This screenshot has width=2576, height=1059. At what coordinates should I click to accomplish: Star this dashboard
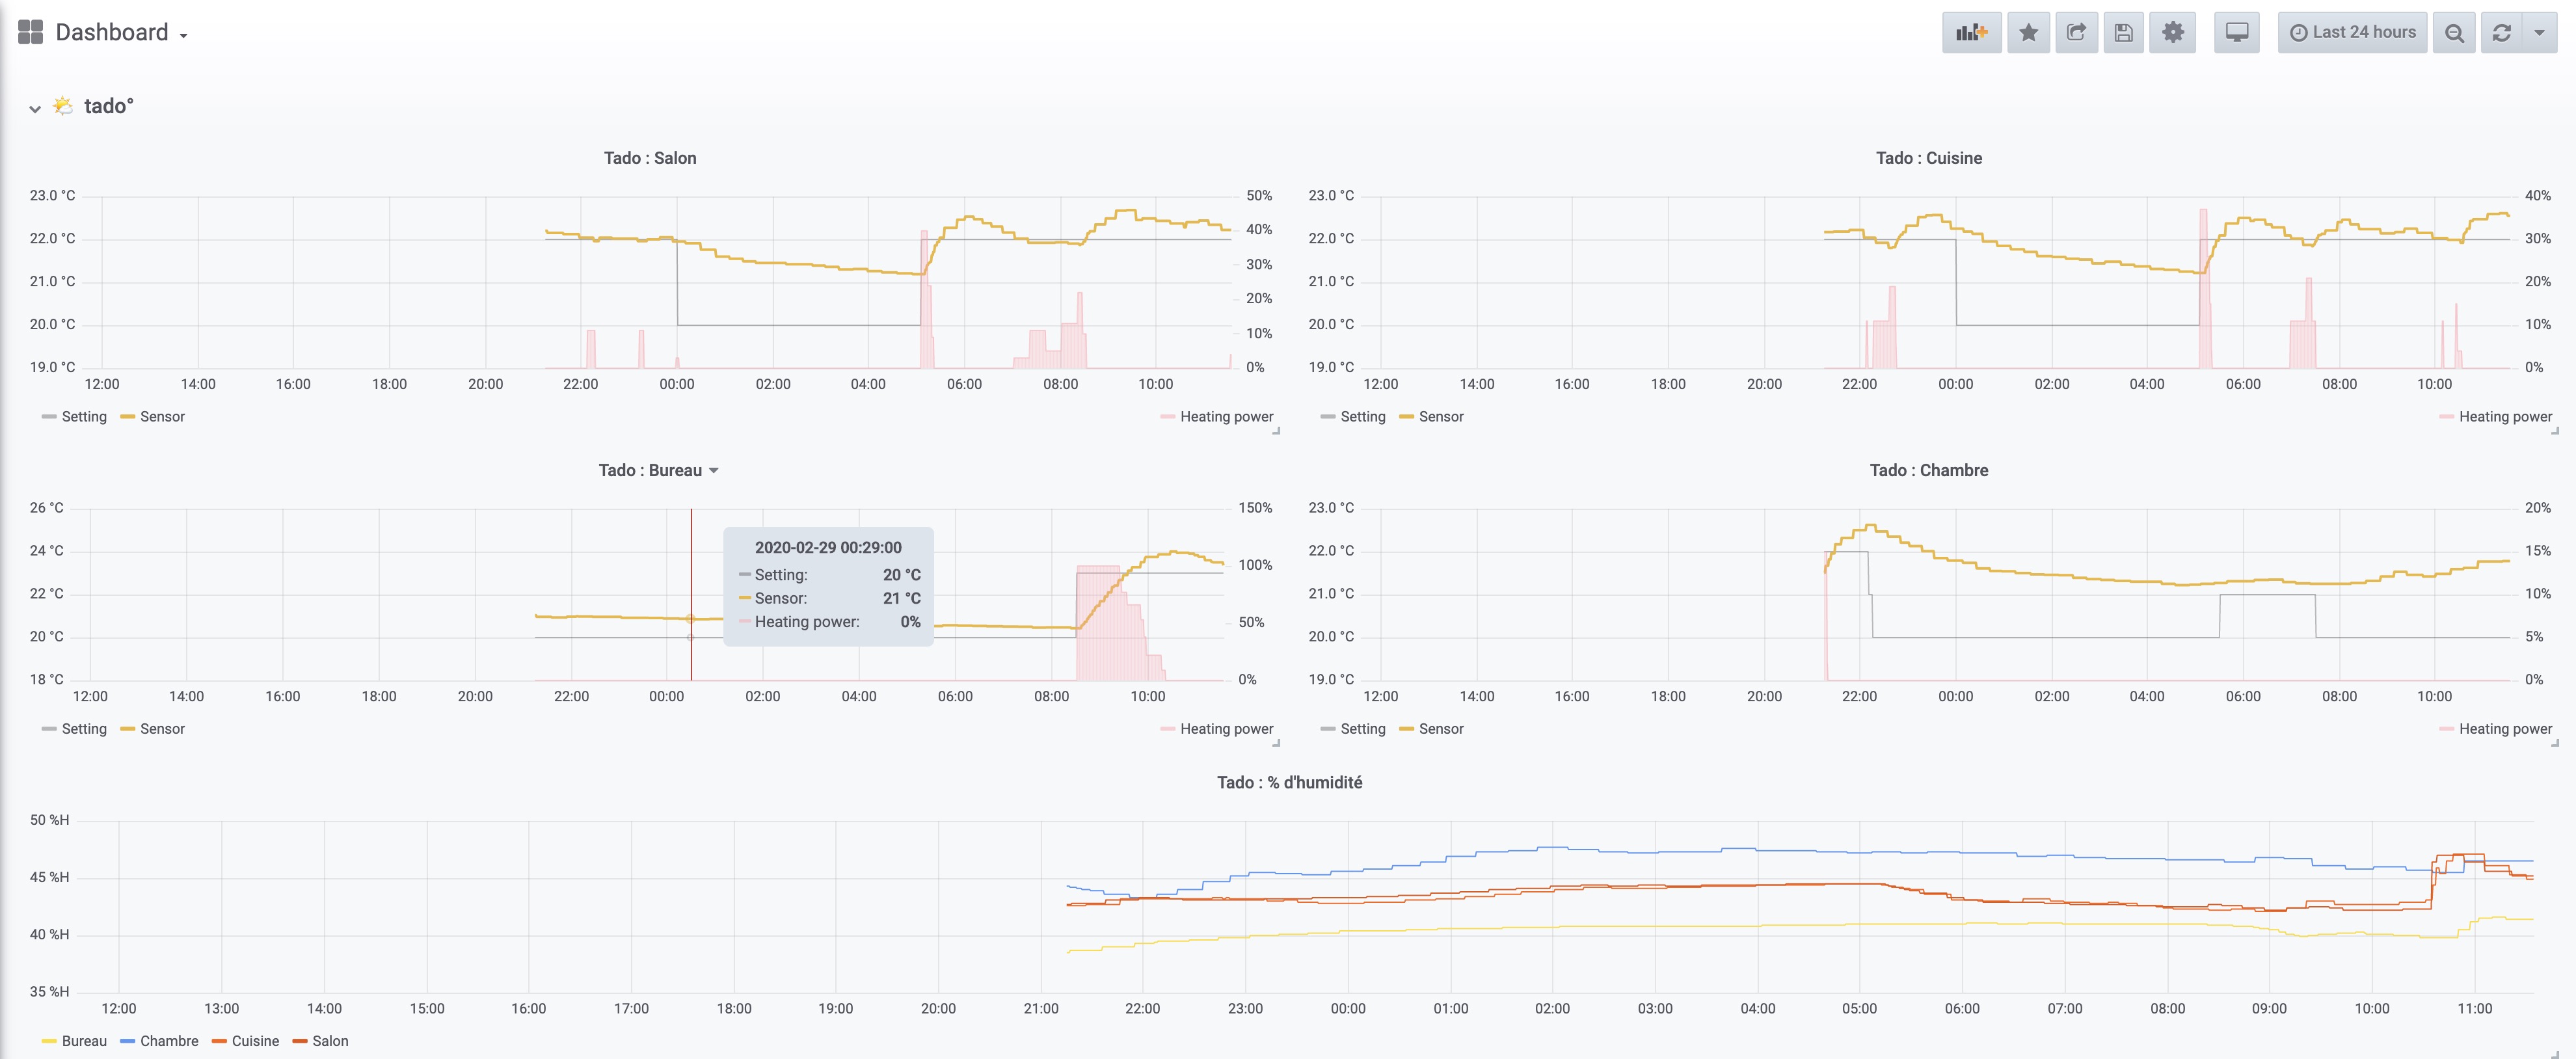2028,32
